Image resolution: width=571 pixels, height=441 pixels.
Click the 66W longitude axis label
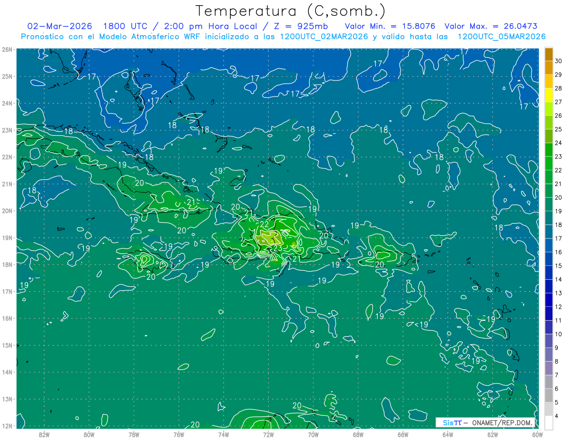click(403, 434)
